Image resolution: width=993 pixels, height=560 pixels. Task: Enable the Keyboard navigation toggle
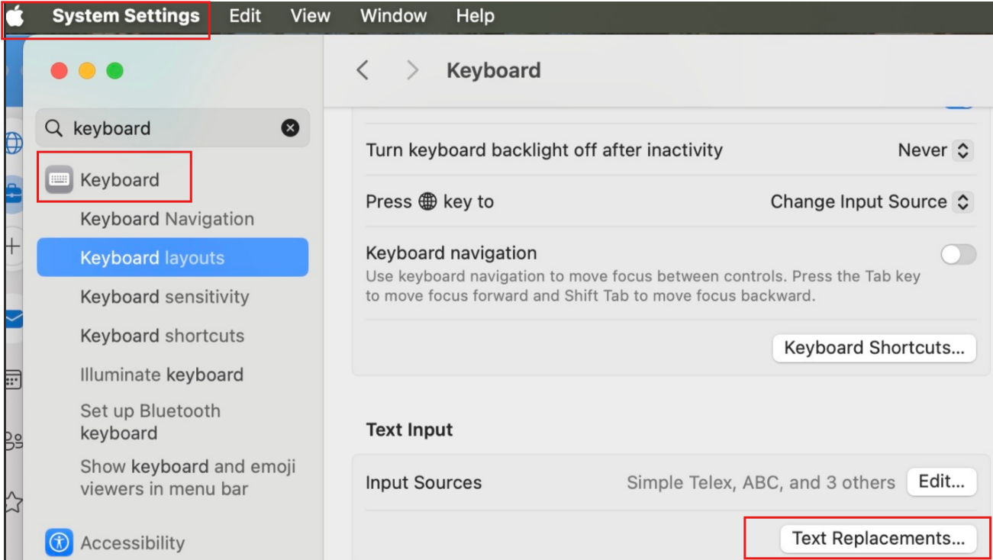coord(958,255)
